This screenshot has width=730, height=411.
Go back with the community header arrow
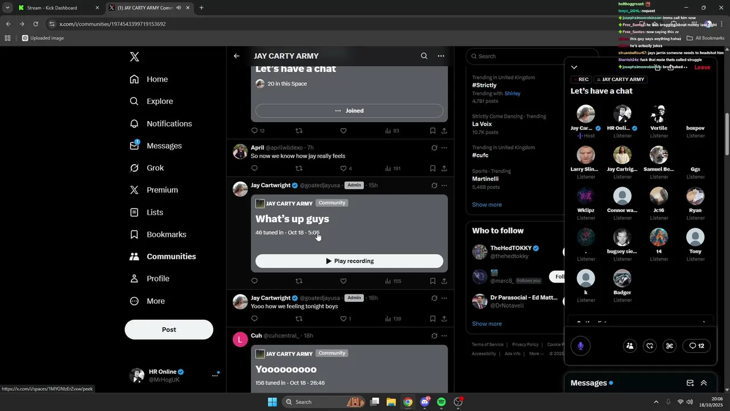[237, 56]
